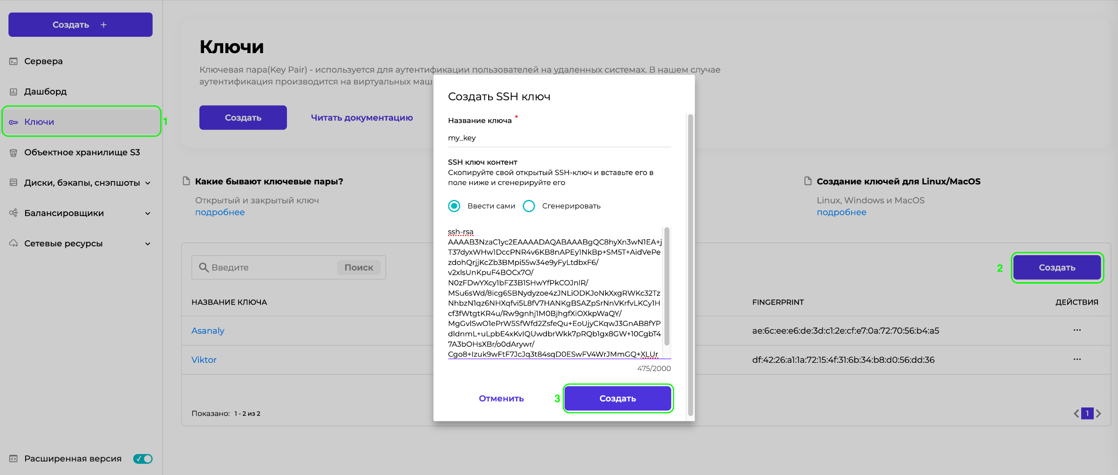Expand the 'Балансировщики' menu chevron
The image size is (1118, 475).
(148, 213)
